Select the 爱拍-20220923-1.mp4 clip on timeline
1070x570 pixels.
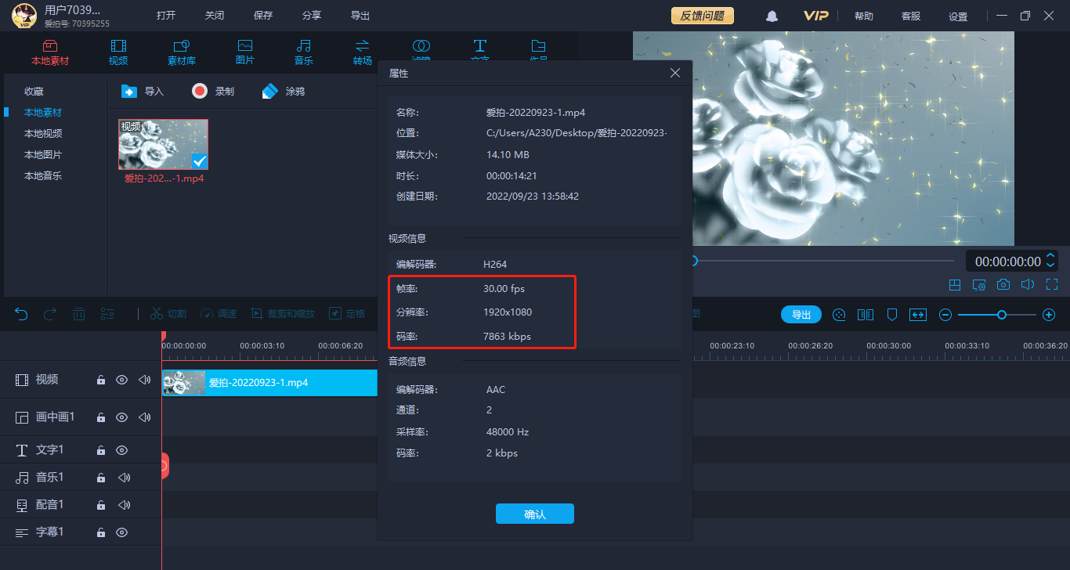270,383
